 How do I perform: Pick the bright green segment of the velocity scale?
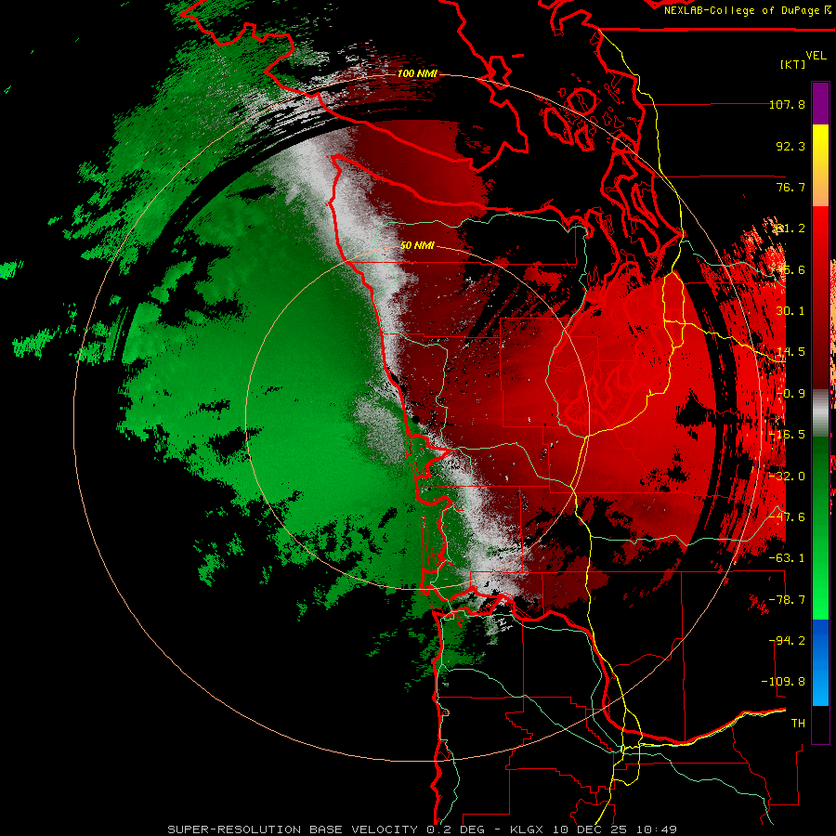[x=820, y=597]
